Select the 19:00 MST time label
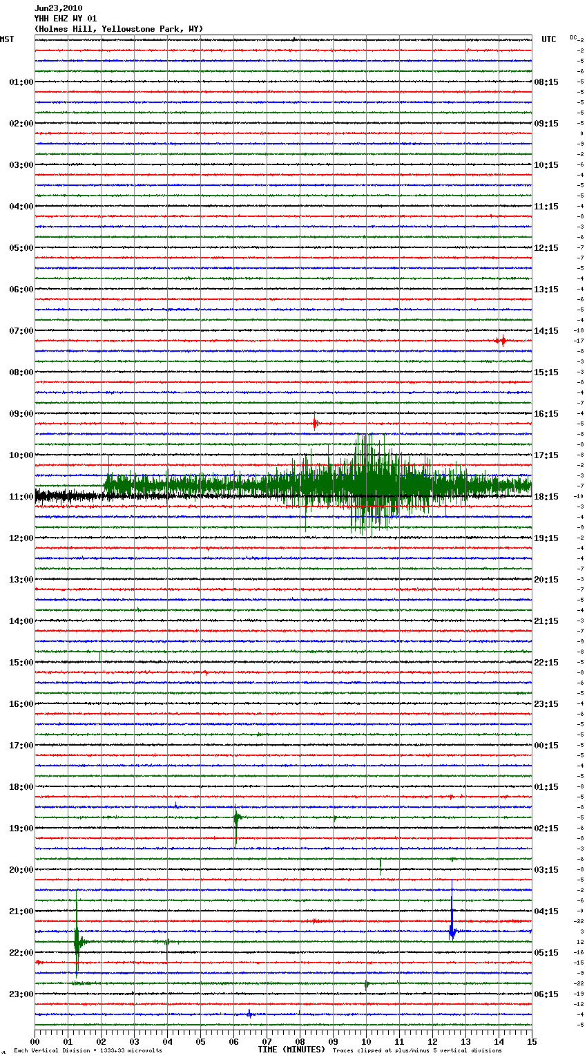Screen dimensions: 587x1060 [x=21, y=828]
